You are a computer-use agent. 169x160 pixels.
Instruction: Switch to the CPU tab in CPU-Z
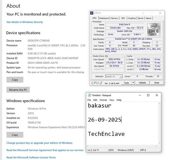[x=94, y=18]
